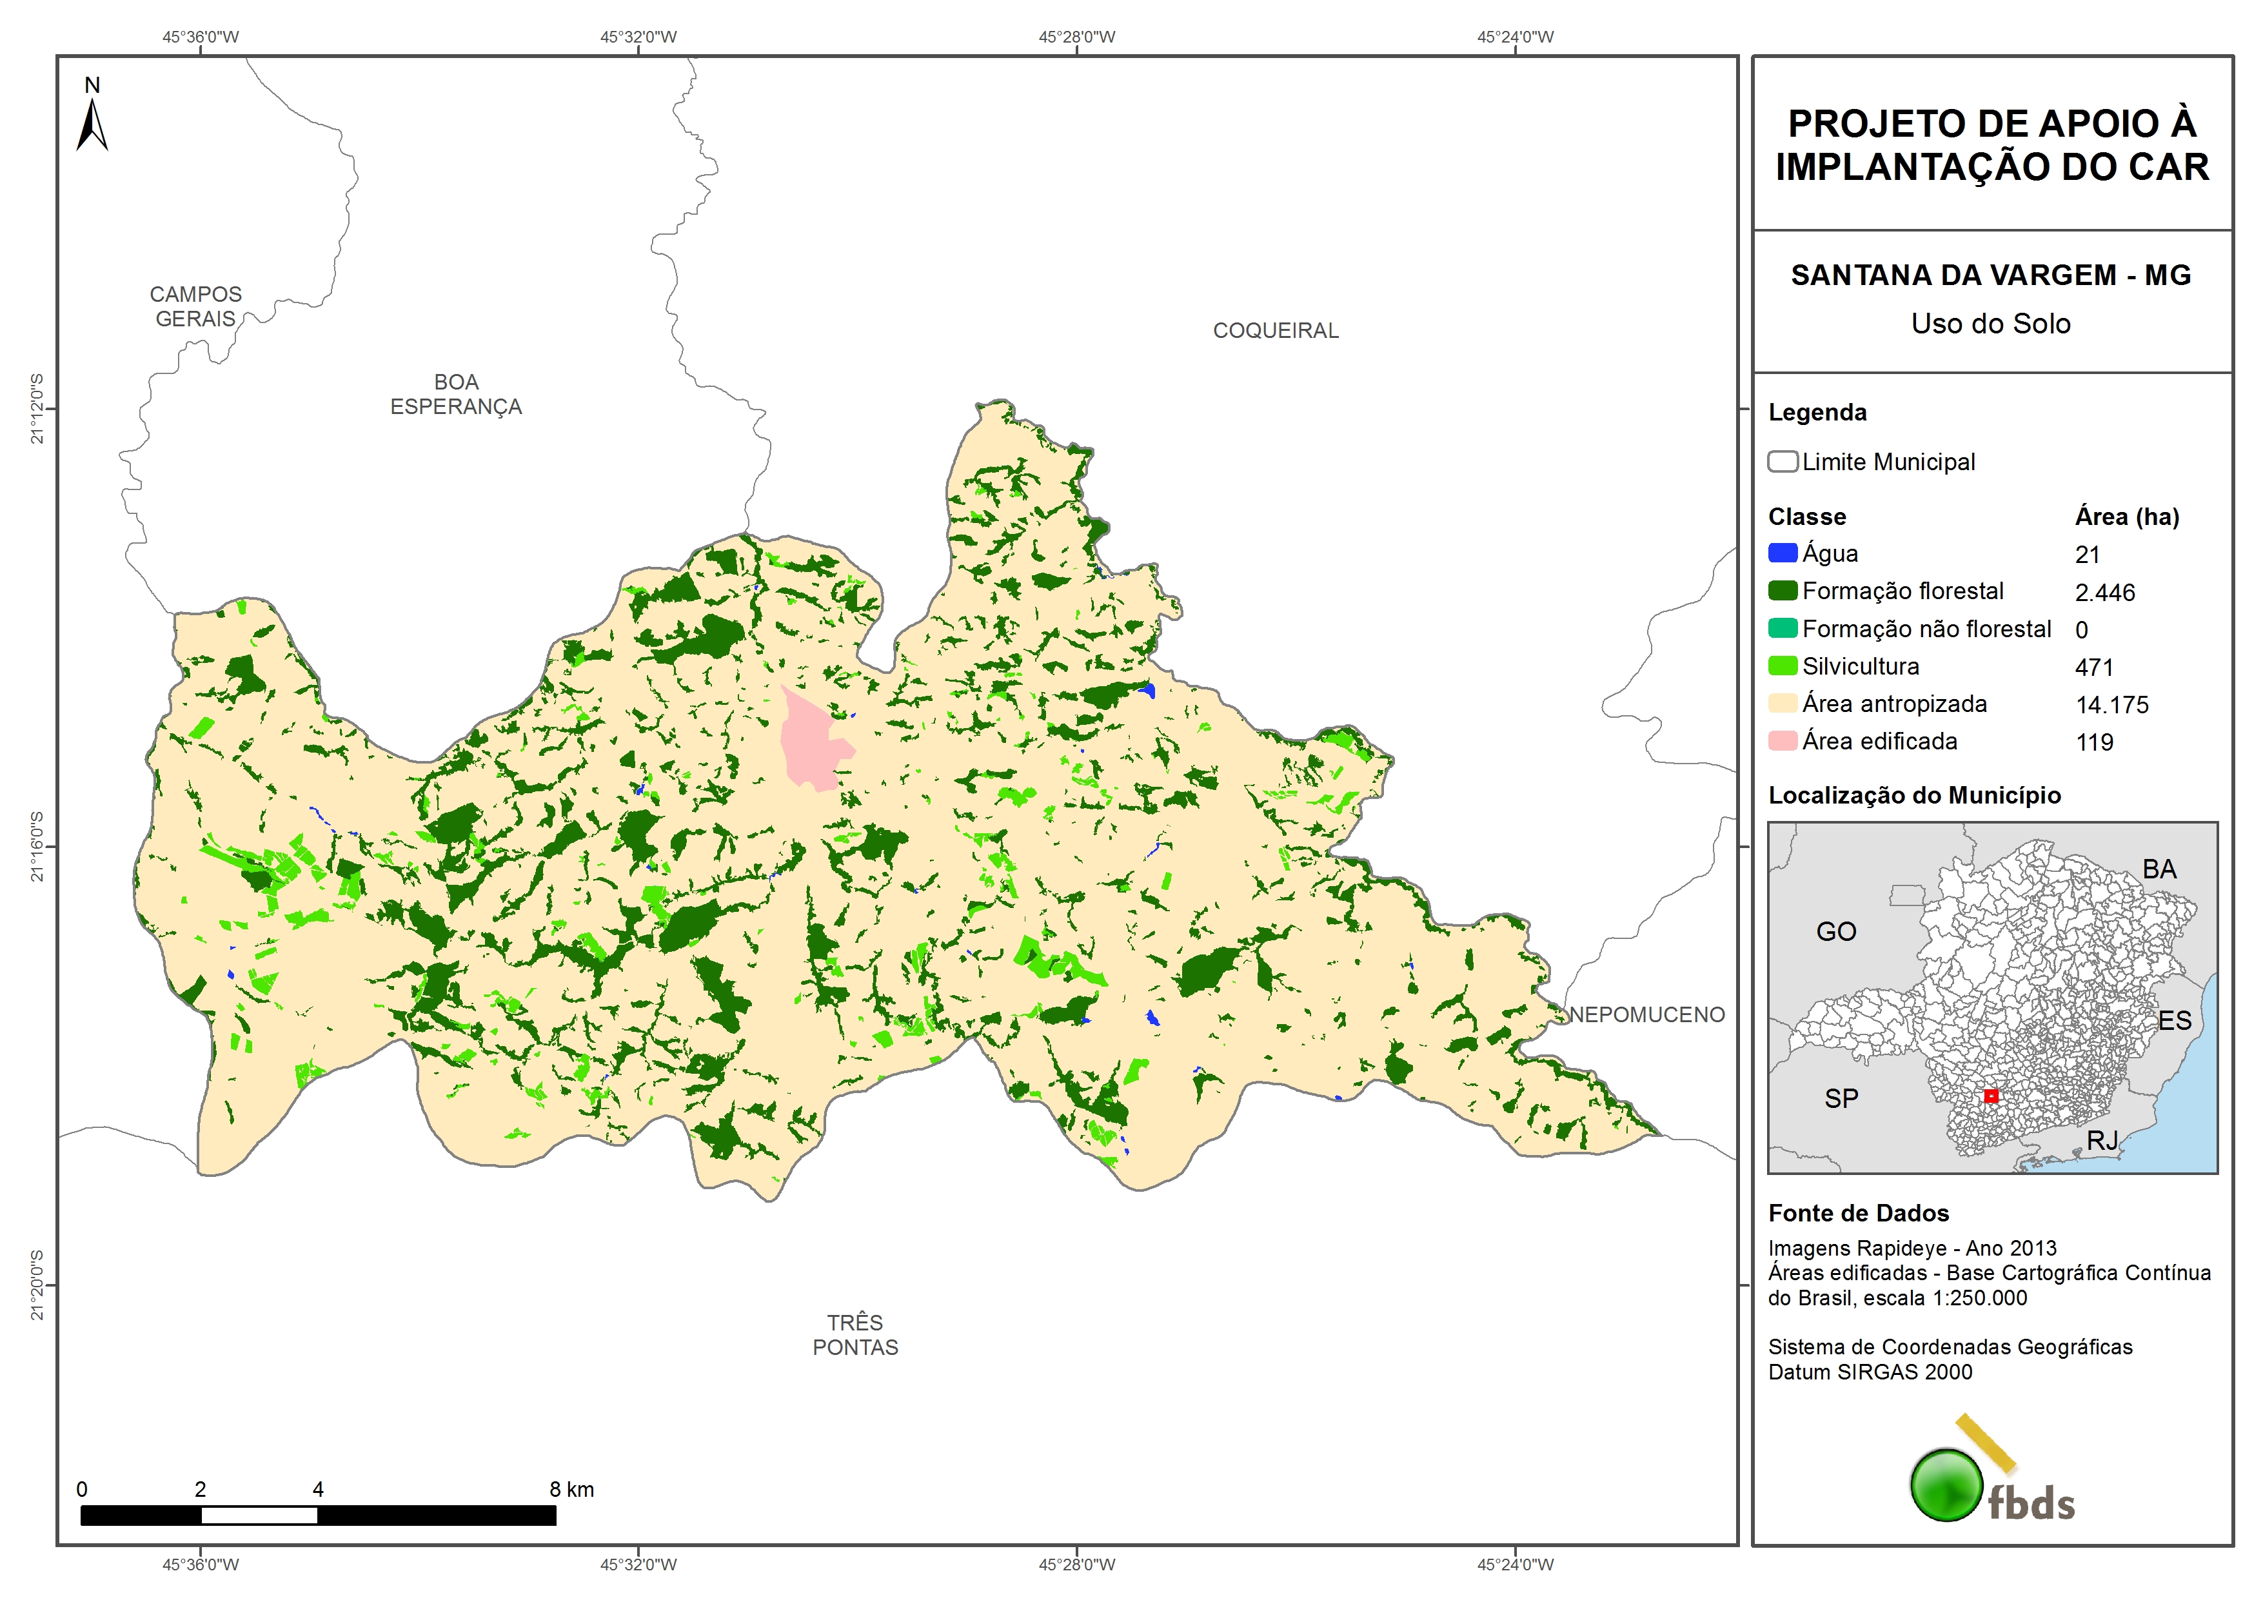Click the Formação florestal dark green swatch
This screenshot has width=2263, height=1600.
[x=1782, y=591]
